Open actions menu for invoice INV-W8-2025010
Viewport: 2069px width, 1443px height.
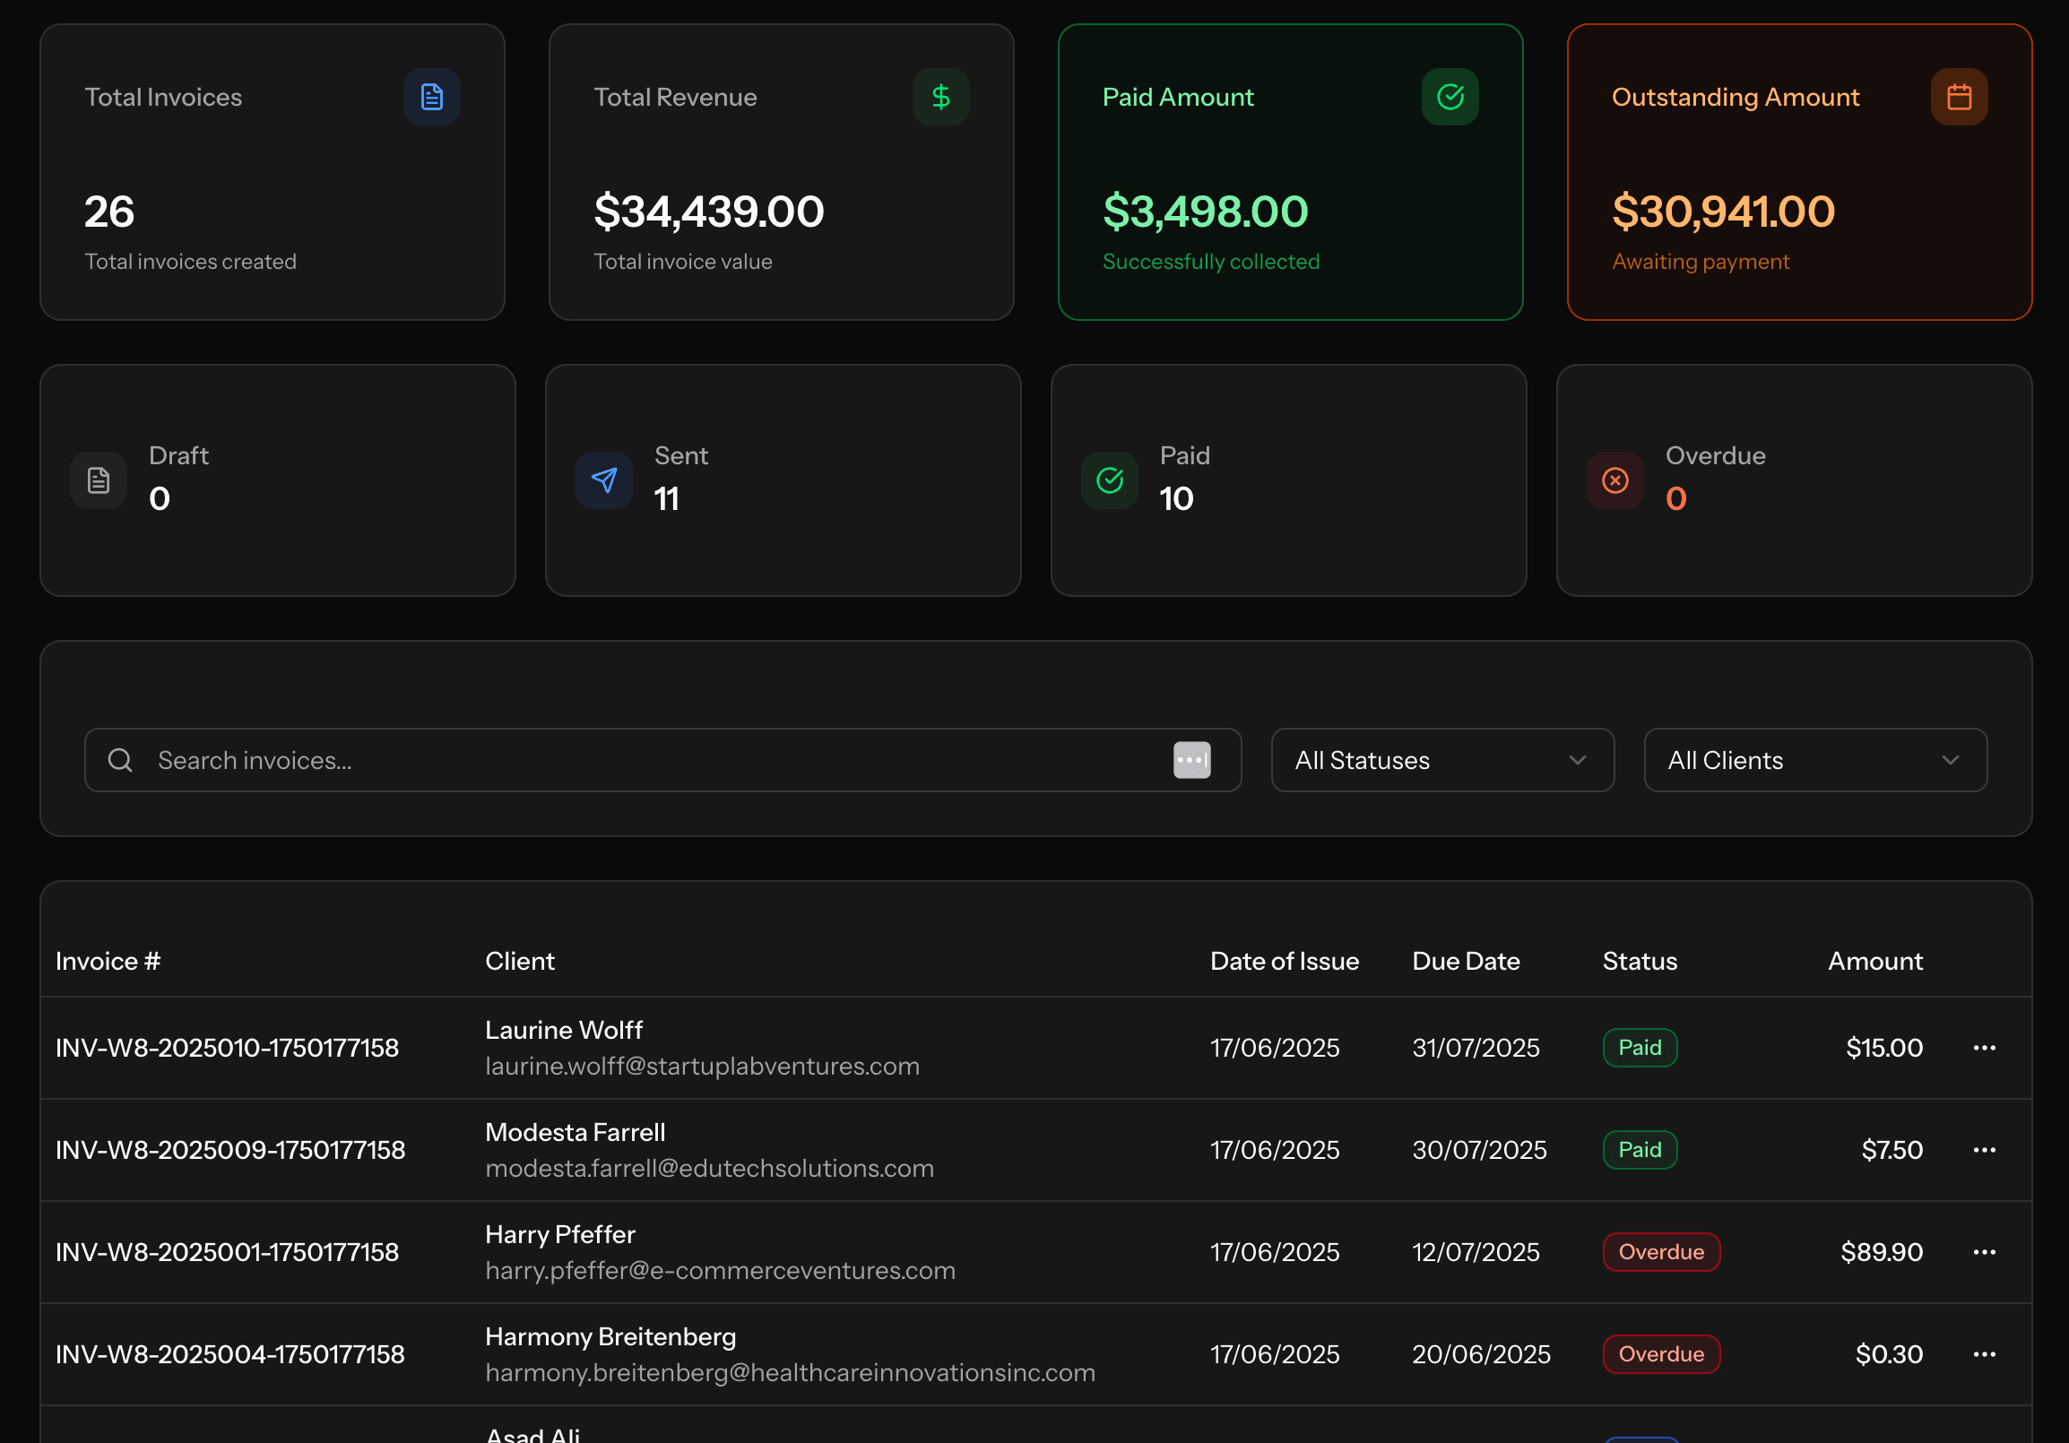[1985, 1047]
